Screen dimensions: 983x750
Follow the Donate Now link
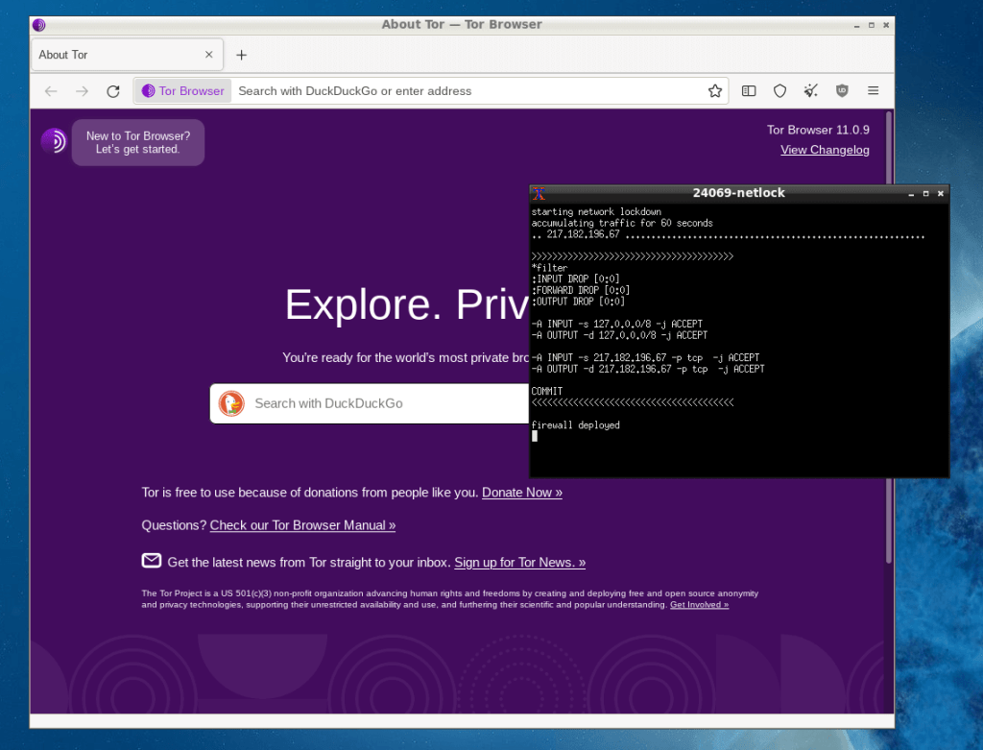[521, 493]
